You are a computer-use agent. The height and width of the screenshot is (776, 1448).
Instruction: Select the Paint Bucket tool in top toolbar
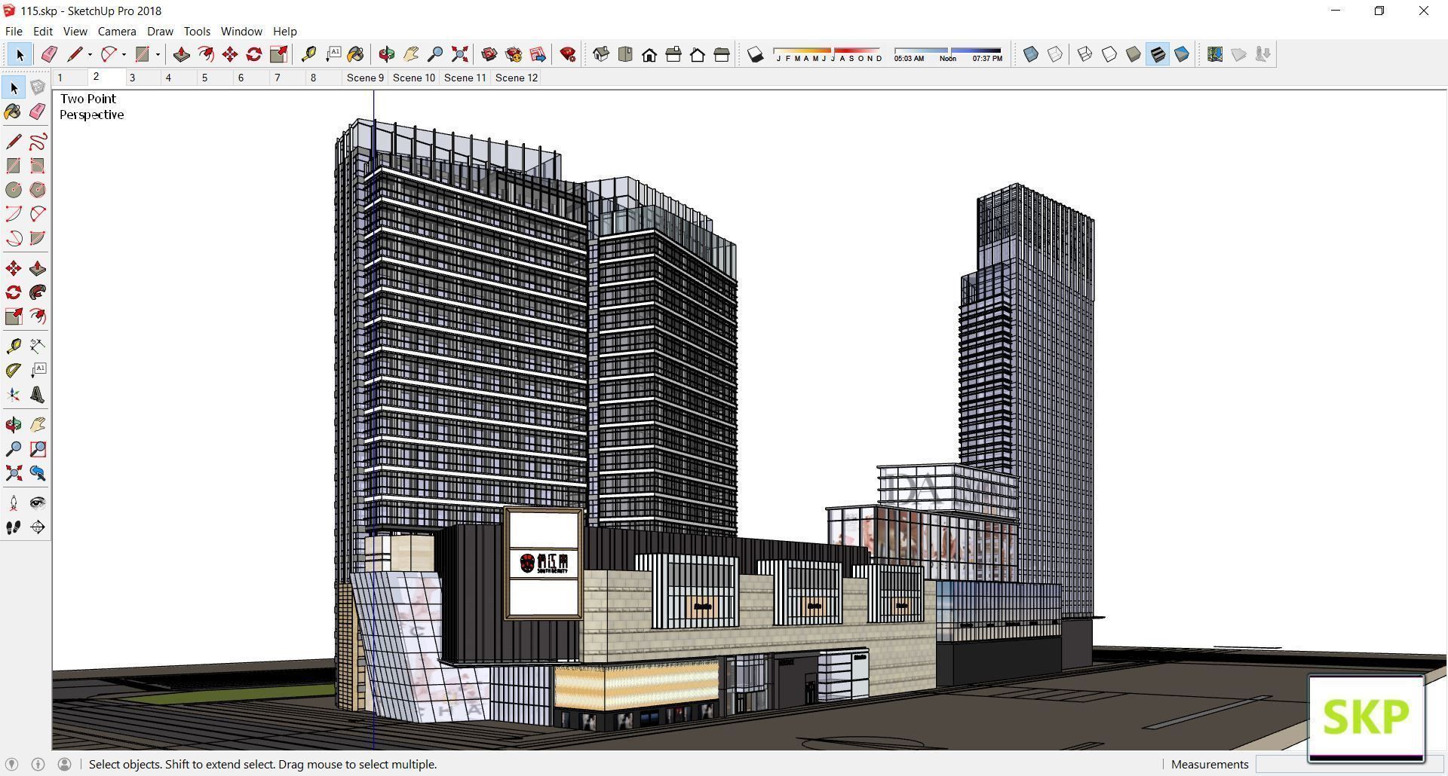[x=356, y=54]
